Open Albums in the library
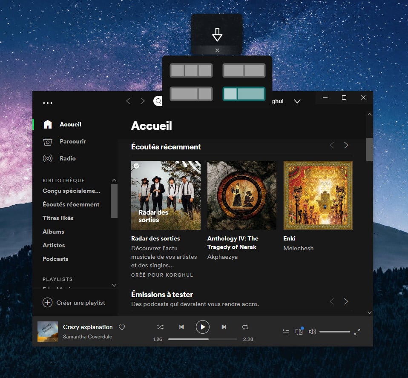The image size is (408, 378). [53, 232]
